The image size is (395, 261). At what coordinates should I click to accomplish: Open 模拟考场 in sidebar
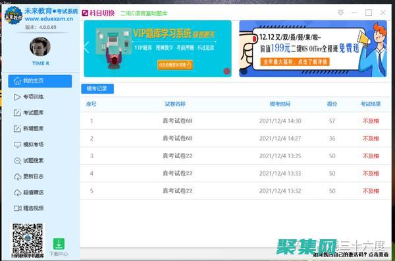click(x=34, y=144)
